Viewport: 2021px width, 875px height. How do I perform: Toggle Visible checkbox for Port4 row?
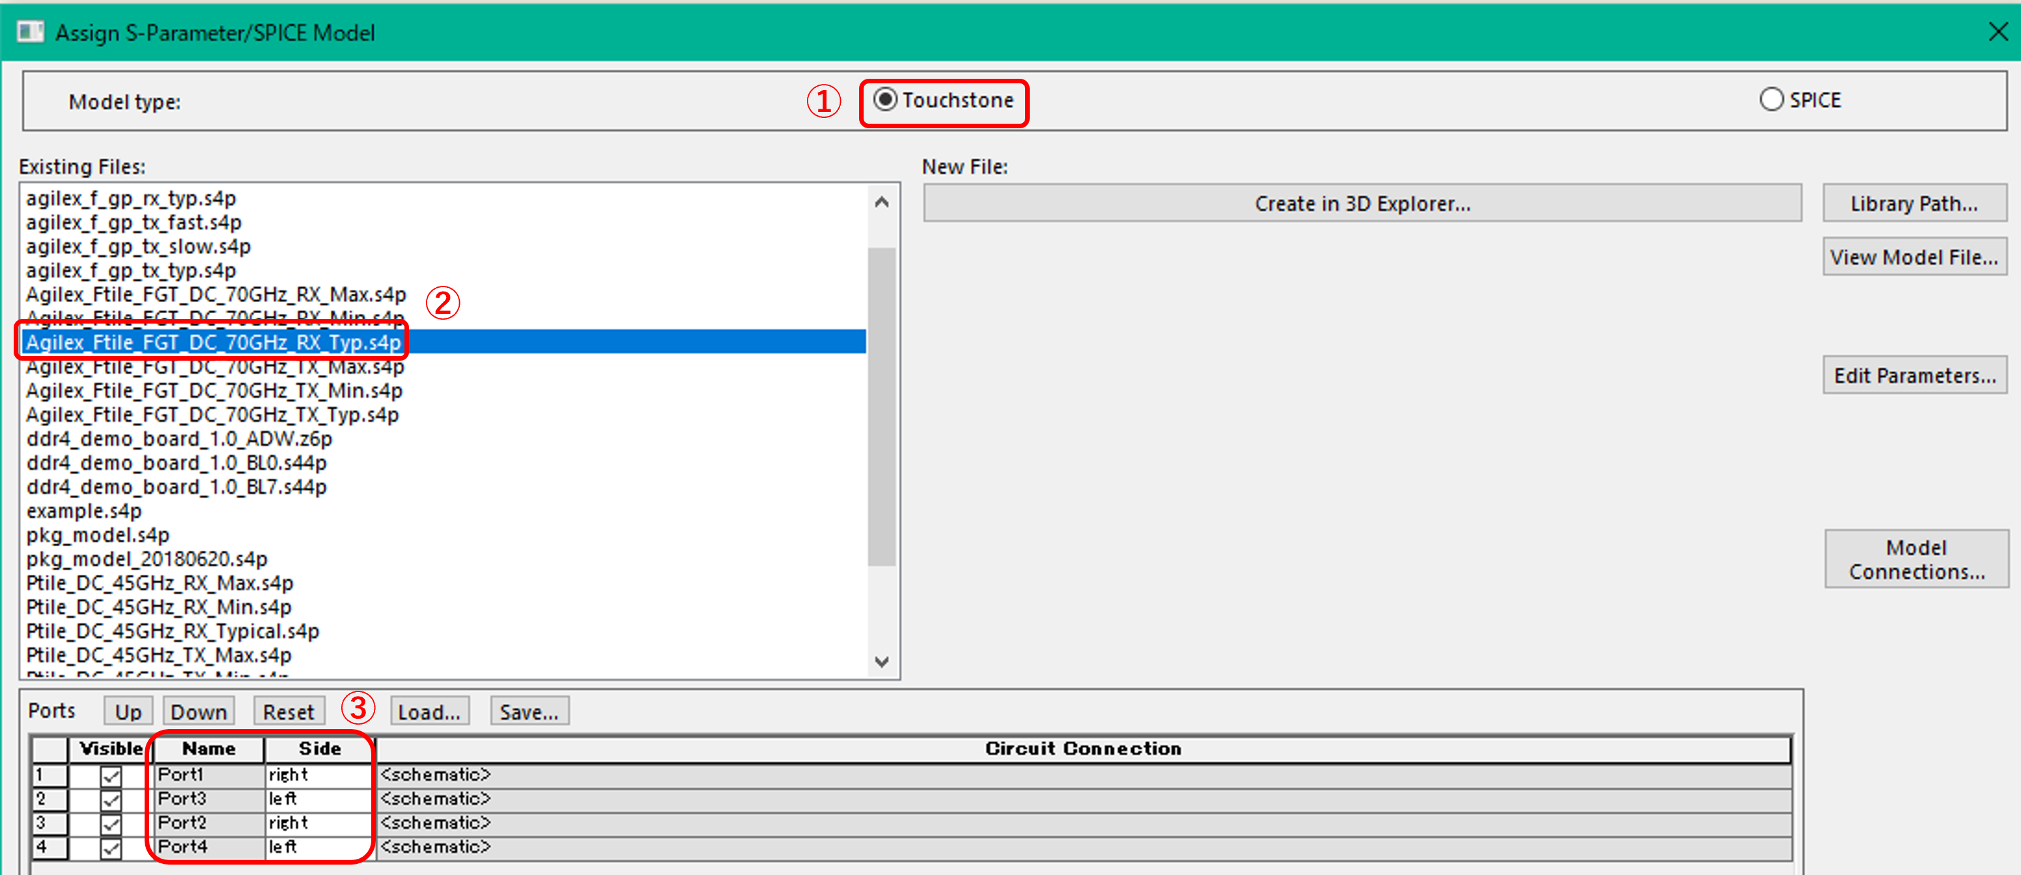click(111, 848)
